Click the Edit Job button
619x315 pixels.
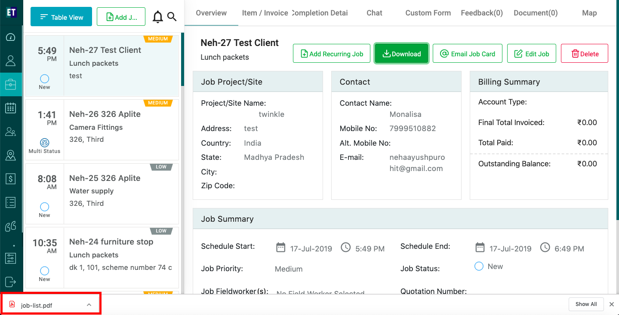[x=532, y=53]
